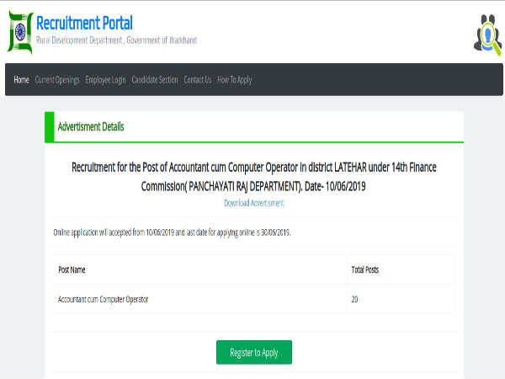The image size is (505, 379).
Task: Click the Rural Development Department subtitle
Action: pos(115,40)
